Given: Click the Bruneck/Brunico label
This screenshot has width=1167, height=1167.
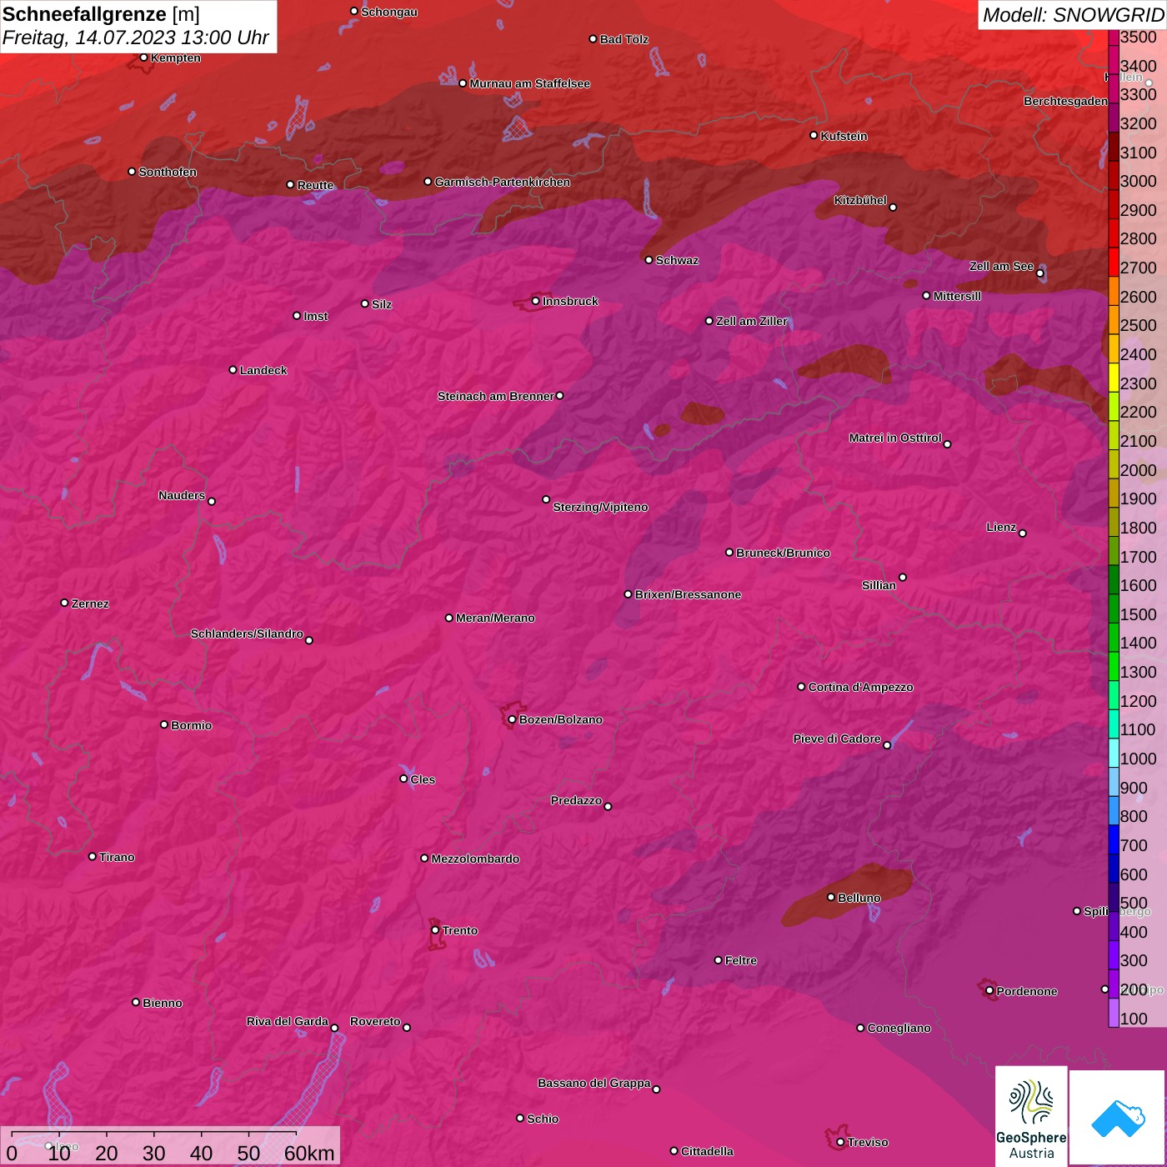Looking at the screenshot, I should 783,553.
